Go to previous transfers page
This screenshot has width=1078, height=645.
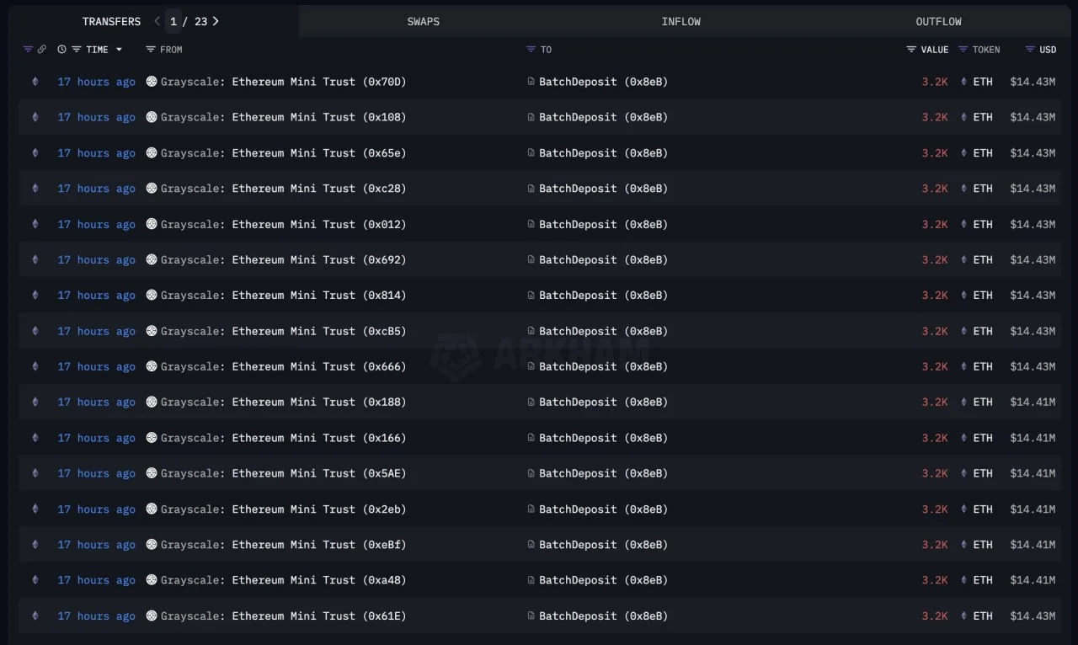click(157, 21)
